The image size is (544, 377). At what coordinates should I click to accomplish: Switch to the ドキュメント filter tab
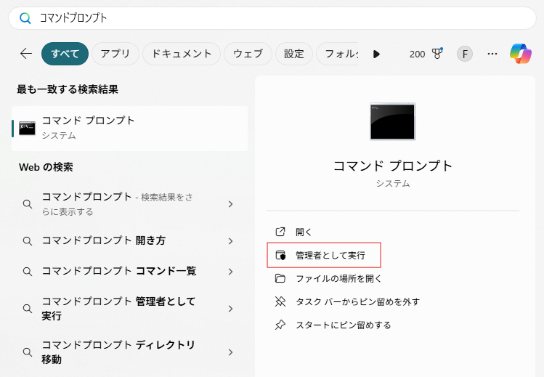182,54
